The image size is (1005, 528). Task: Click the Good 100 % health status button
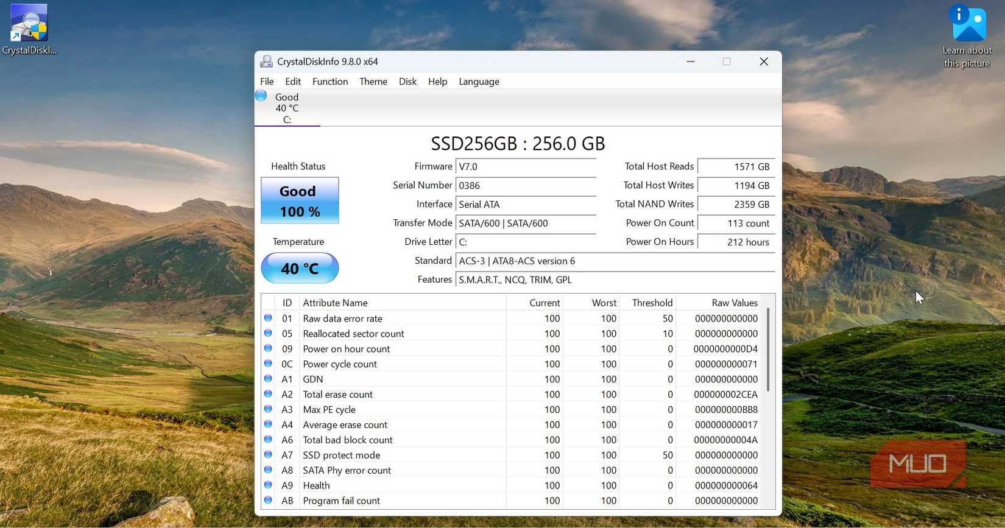(300, 201)
